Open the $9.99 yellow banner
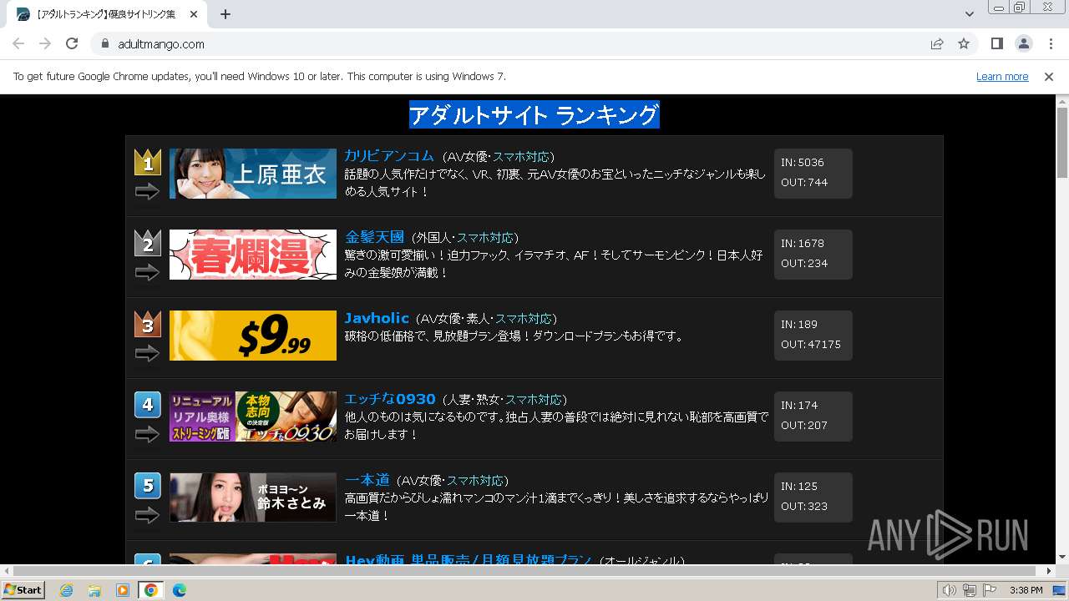 click(253, 336)
